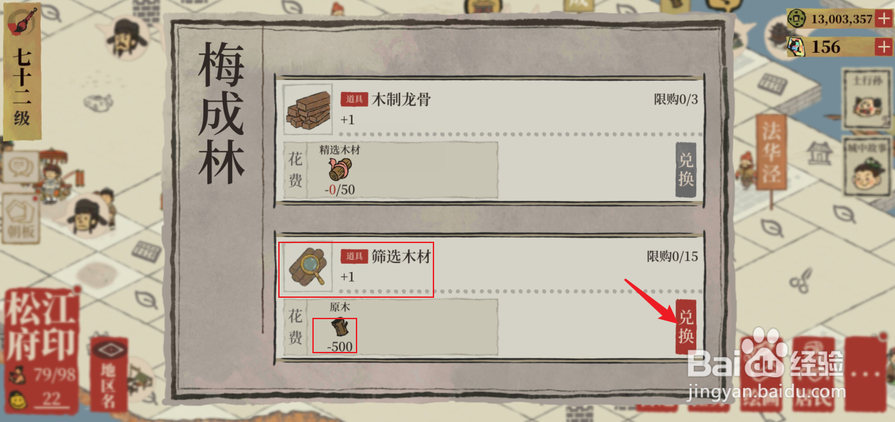Screen dimensions: 895x422
Task: Redeem 筛选木材 with the red 兑换 button
Action: 686,327
